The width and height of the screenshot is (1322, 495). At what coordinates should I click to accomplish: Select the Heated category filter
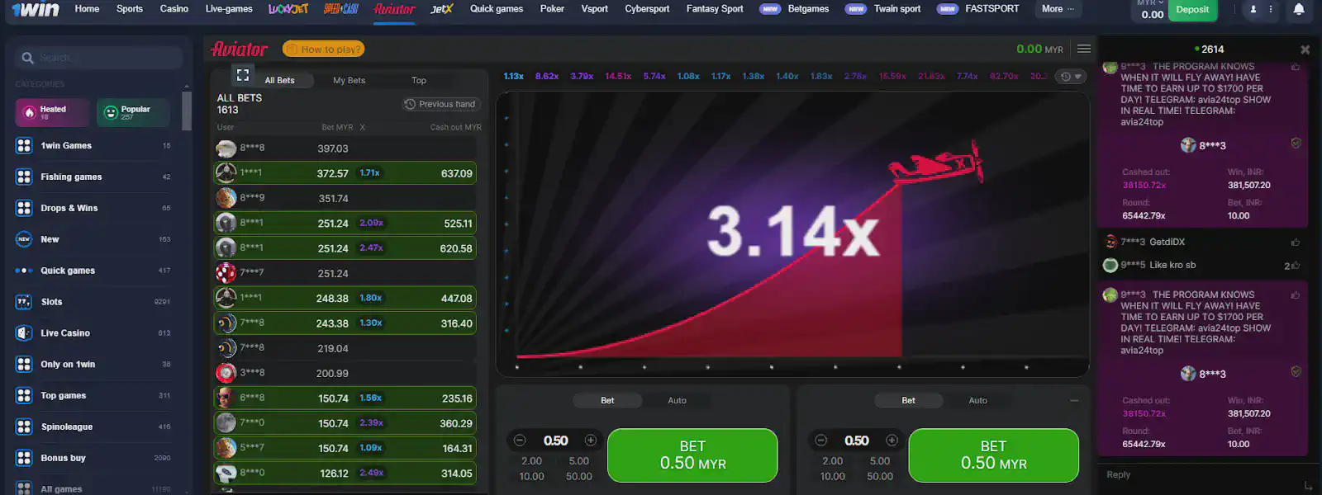[x=52, y=112]
